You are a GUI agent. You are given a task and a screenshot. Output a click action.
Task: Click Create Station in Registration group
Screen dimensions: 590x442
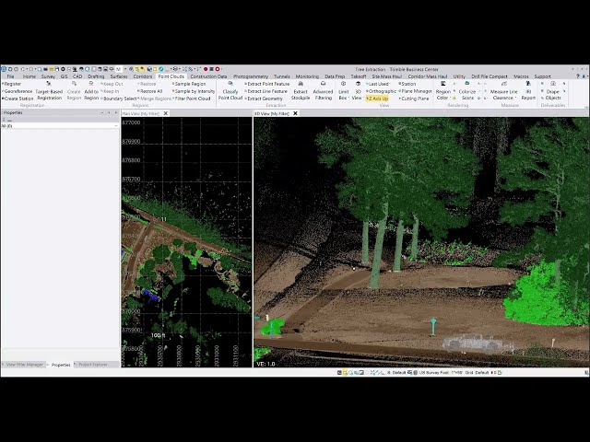click(18, 99)
